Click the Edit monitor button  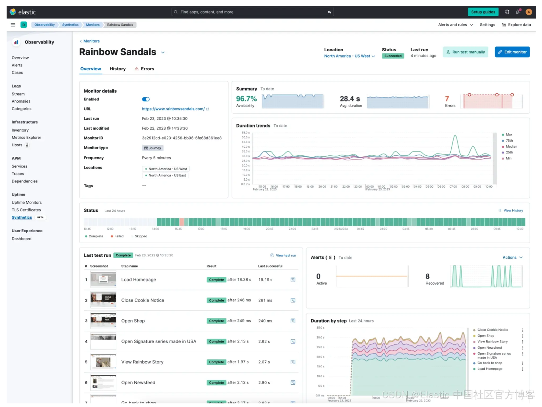(x=512, y=52)
